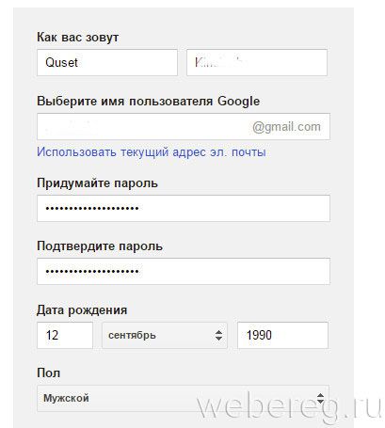
Task: Click the 'Придумайте пароль' password field
Action: [184, 208]
